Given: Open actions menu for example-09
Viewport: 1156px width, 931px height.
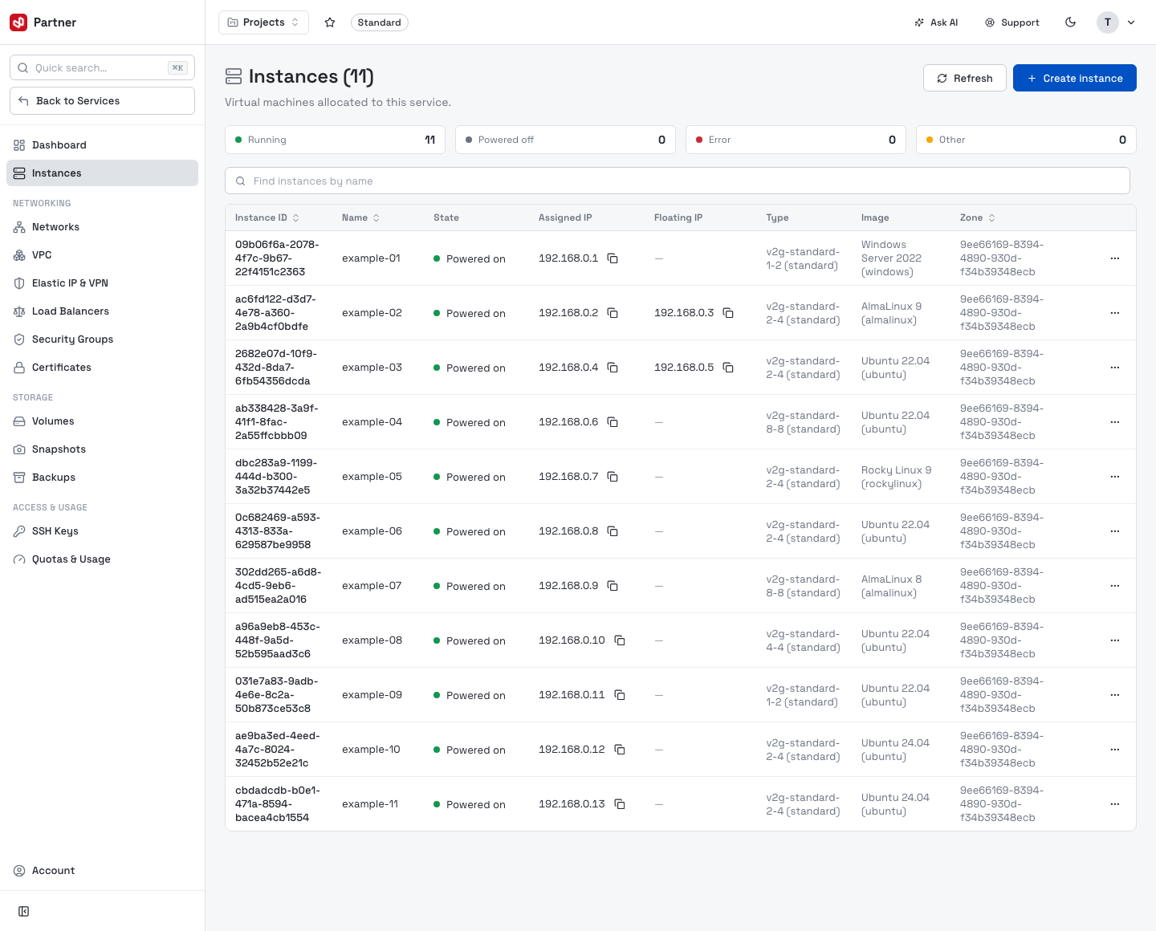Looking at the screenshot, I should click(1114, 695).
